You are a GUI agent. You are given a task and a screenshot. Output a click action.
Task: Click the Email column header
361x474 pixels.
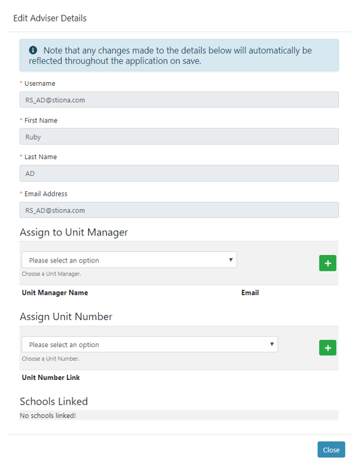(250, 293)
